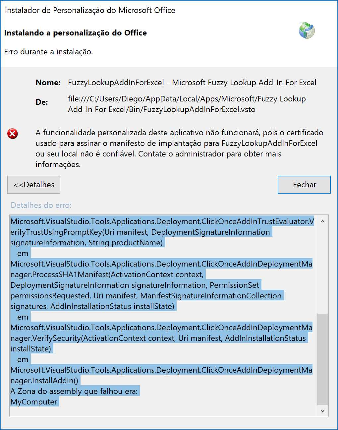Click the 'nager.InstallAddIn()' line

(x=44, y=381)
